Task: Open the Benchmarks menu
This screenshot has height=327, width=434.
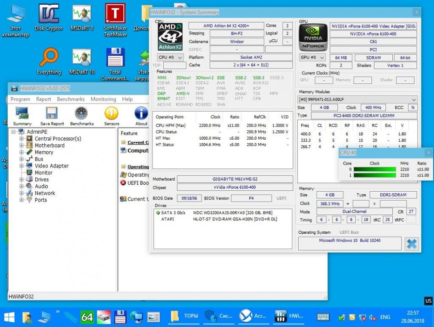Action: pos(71,99)
